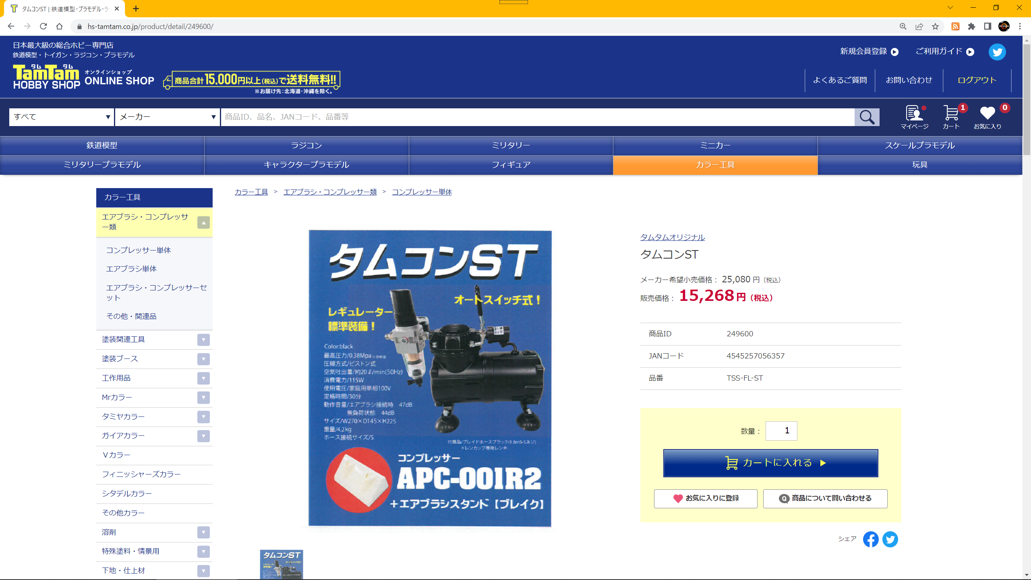Screen dimensions: 1031x580
Task: Open My Page account icon
Action: click(x=915, y=117)
